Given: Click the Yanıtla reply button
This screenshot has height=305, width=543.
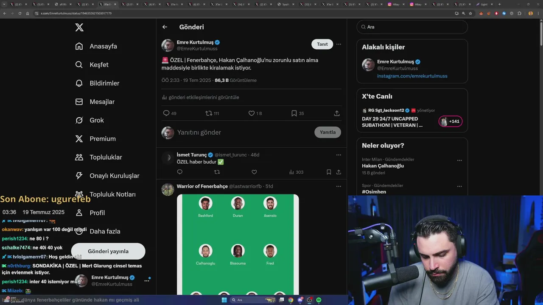Looking at the screenshot, I should [x=327, y=132].
